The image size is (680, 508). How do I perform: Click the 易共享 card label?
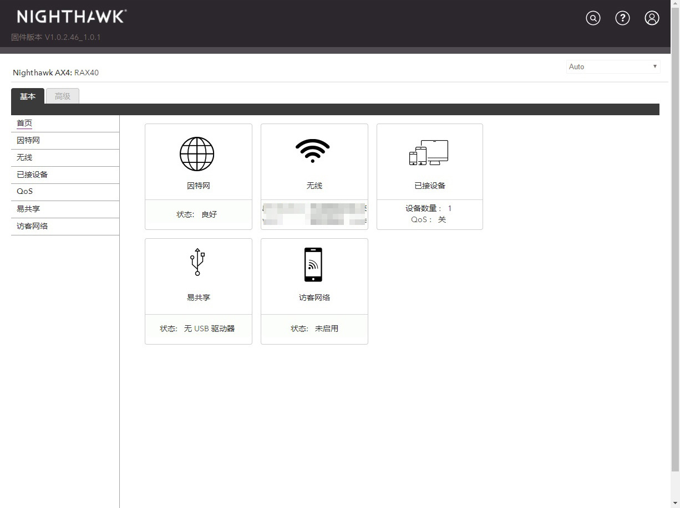tap(199, 297)
